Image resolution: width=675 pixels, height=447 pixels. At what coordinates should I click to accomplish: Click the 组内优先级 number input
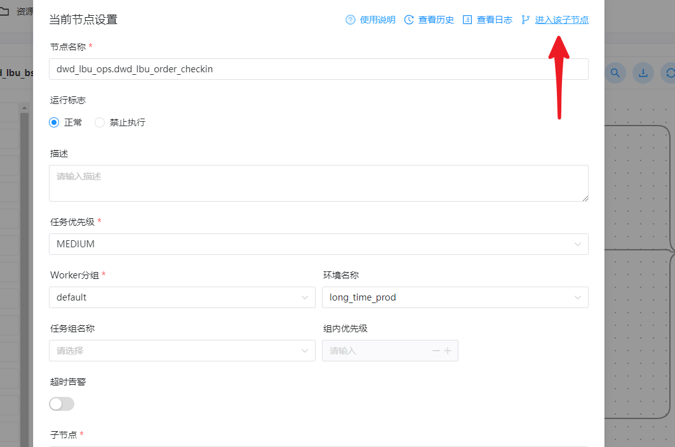tap(390, 351)
